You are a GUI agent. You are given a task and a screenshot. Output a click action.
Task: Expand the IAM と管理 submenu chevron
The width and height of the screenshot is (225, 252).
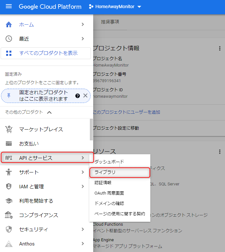point(82,186)
